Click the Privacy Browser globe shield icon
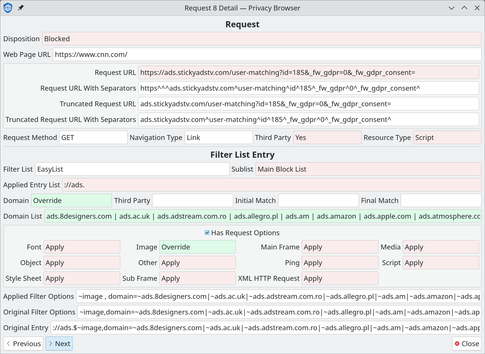 point(8,8)
